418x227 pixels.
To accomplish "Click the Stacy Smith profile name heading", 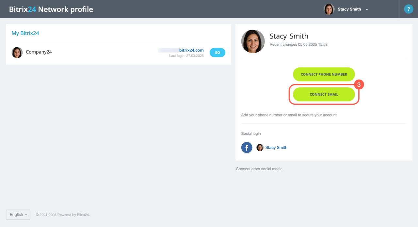I will [289, 36].
